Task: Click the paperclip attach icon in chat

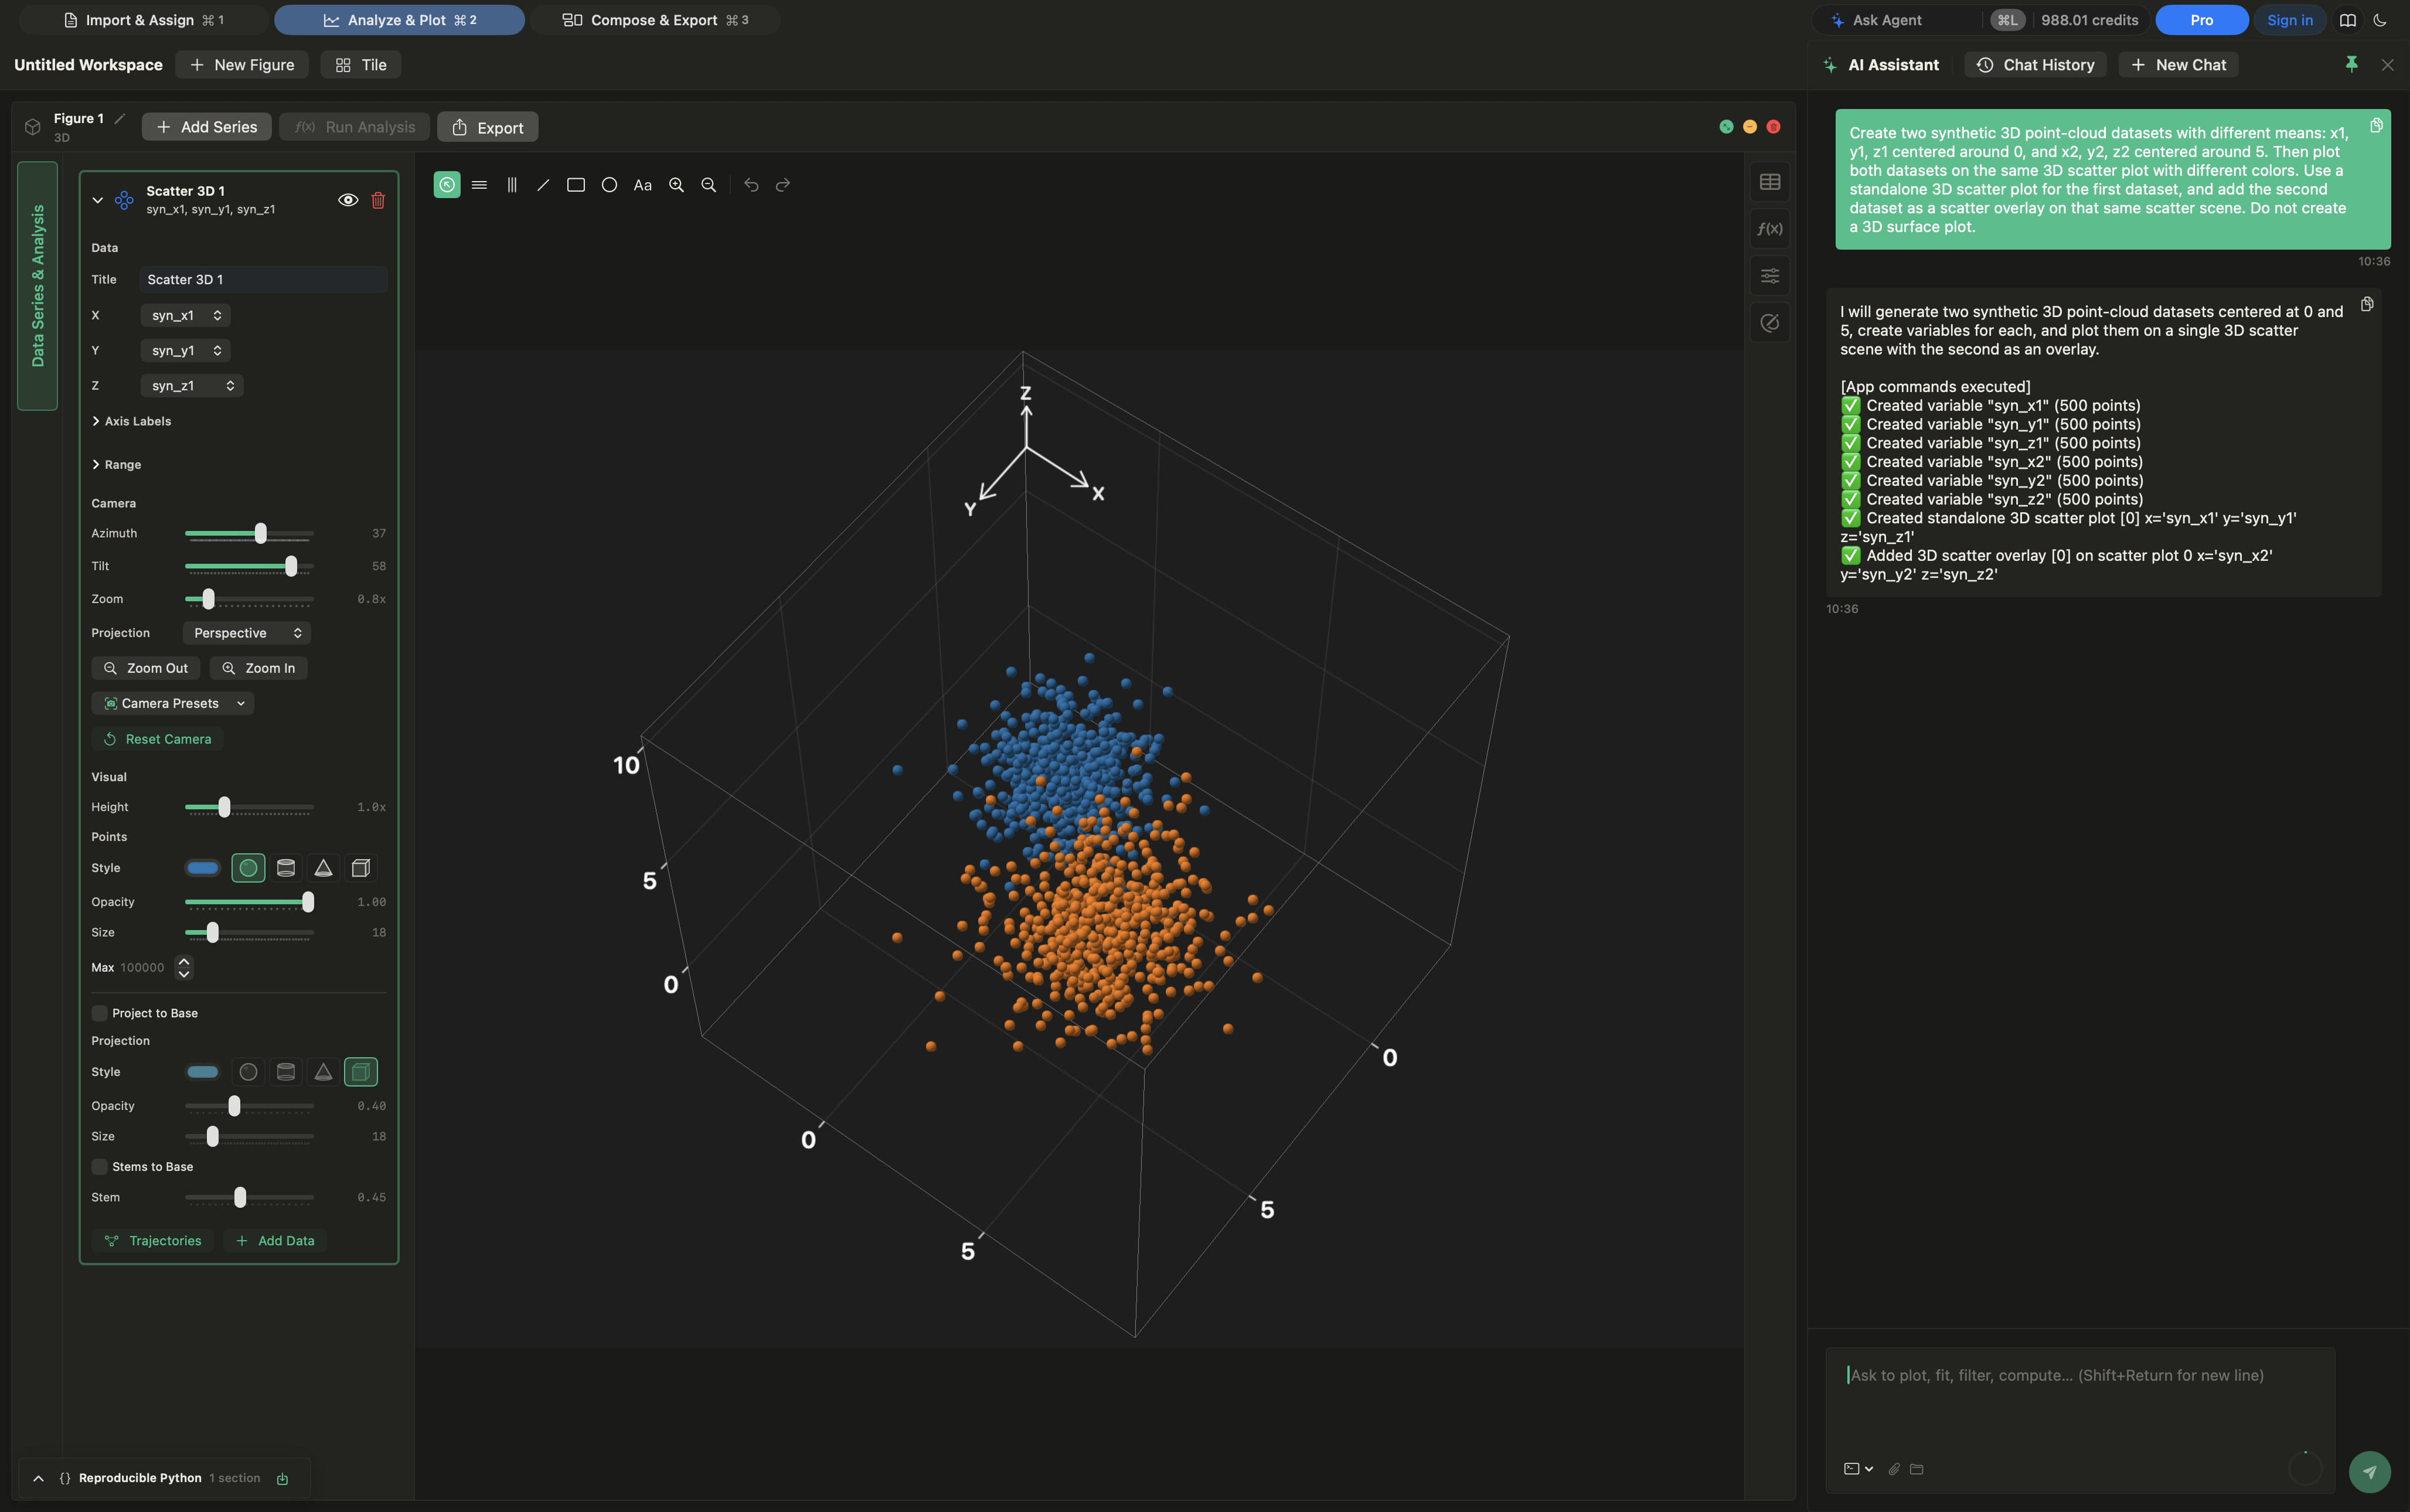Action: pyautogui.click(x=1893, y=1469)
